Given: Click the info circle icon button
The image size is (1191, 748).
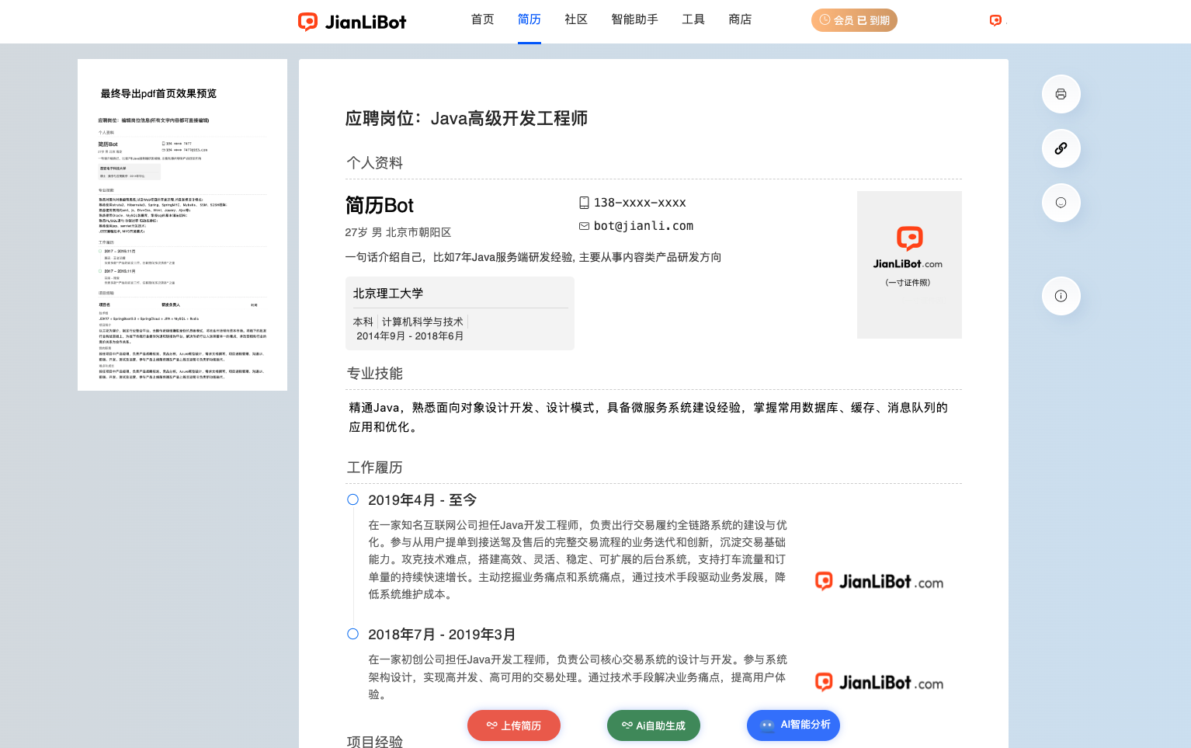Looking at the screenshot, I should 1061,296.
